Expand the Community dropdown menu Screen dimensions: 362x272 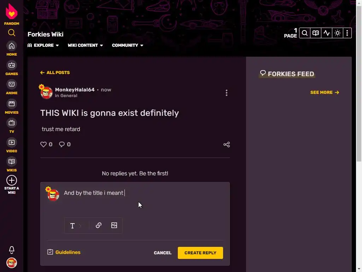[127, 45]
